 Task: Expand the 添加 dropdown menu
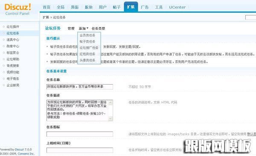click(84, 29)
